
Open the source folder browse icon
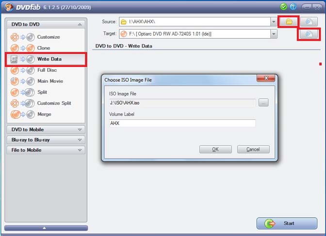[289, 21]
